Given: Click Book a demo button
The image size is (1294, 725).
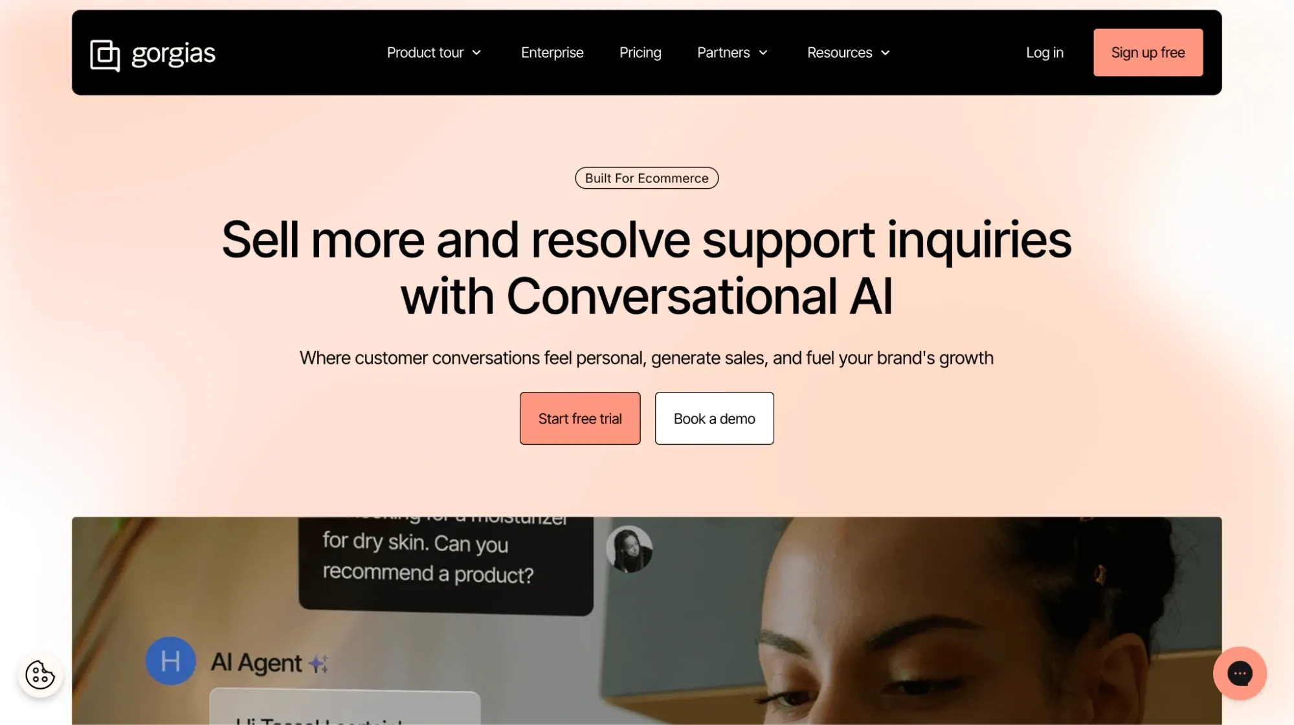Looking at the screenshot, I should [x=714, y=418].
